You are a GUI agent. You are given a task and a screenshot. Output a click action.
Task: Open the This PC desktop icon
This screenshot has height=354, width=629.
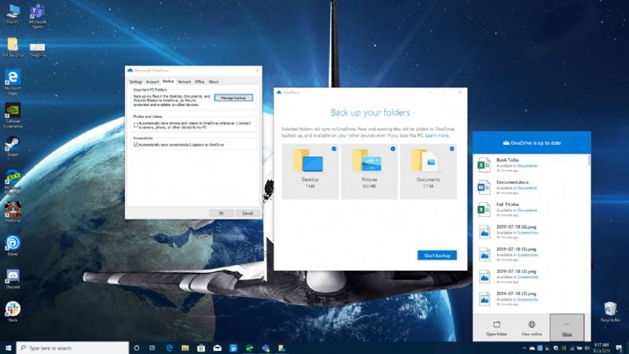[x=13, y=13]
